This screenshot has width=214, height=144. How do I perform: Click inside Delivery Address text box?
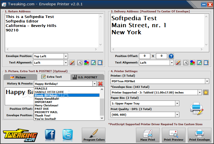pyautogui.click(x=158, y=31)
